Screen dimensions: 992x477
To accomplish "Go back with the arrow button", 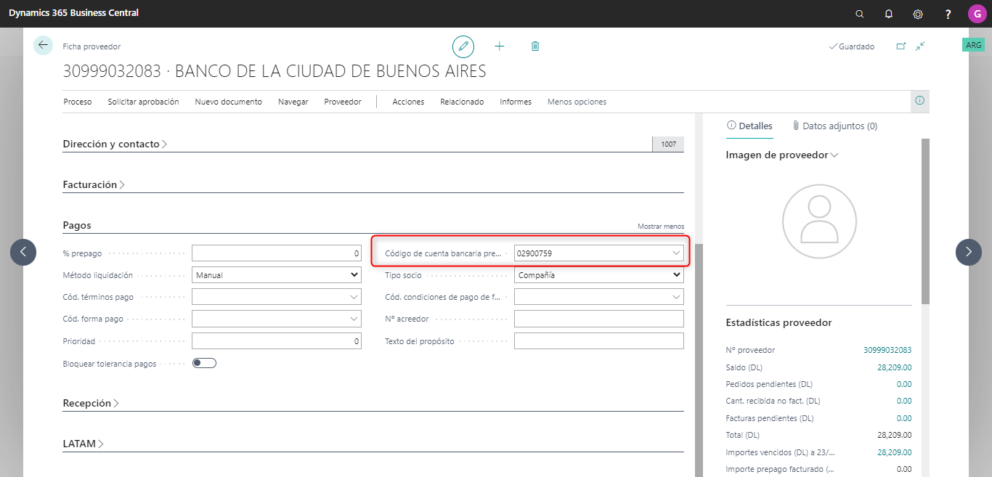I will 44,45.
